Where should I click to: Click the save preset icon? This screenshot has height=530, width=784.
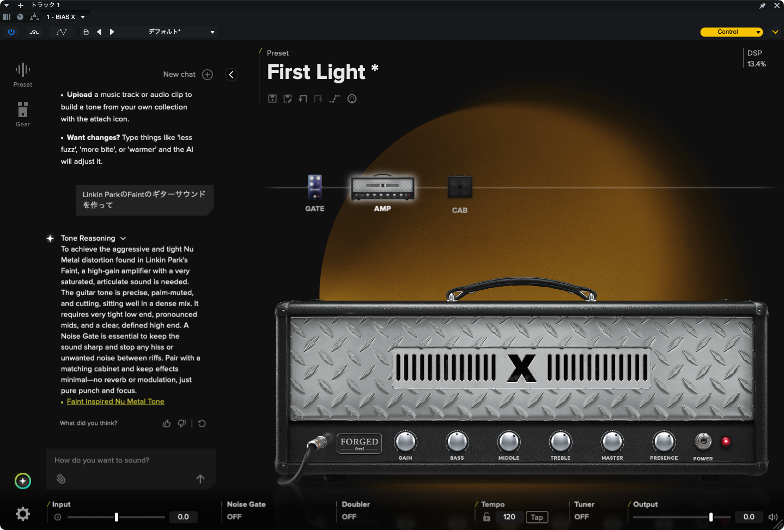point(272,99)
